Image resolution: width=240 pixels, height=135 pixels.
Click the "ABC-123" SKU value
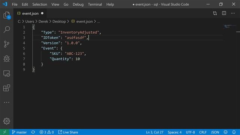tap(74, 54)
